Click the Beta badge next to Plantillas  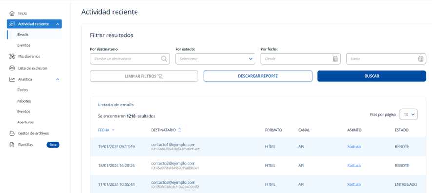[x=53, y=145]
